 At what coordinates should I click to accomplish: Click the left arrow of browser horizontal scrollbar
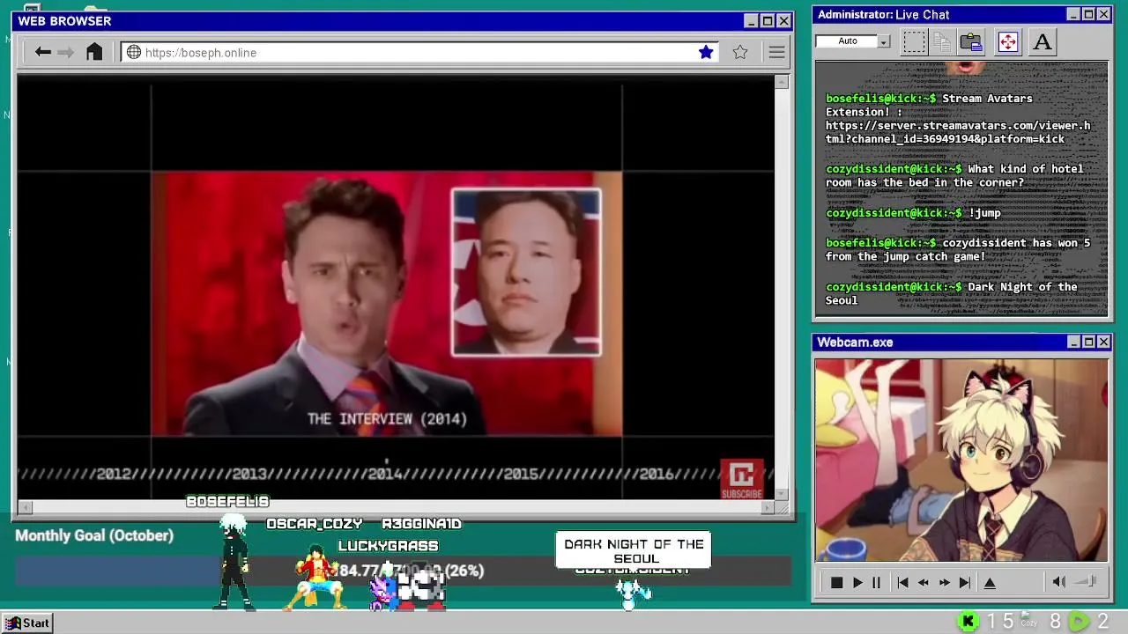[x=25, y=507]
